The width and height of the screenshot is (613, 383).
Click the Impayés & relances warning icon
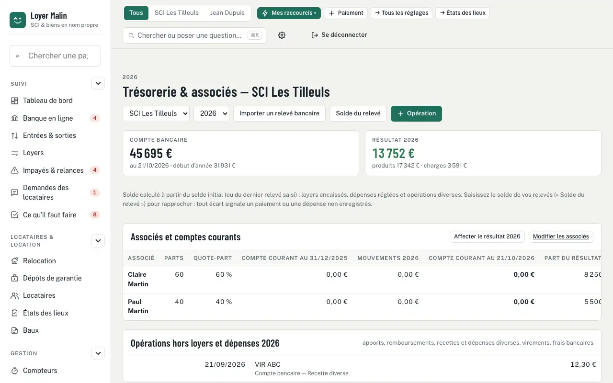[14, 170]
